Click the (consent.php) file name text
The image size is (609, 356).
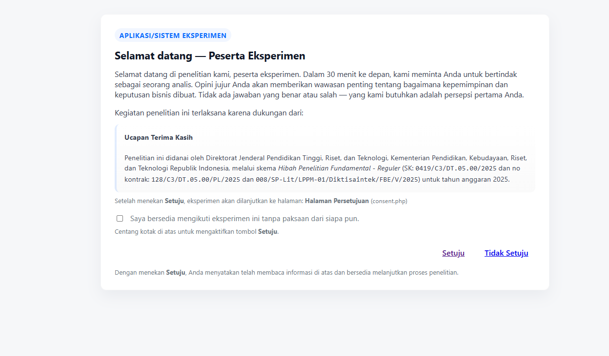(x=389, y=201)
